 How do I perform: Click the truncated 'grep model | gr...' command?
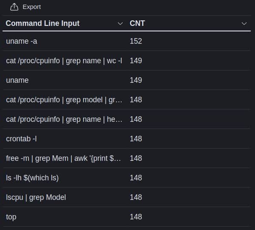pos(64,100)
